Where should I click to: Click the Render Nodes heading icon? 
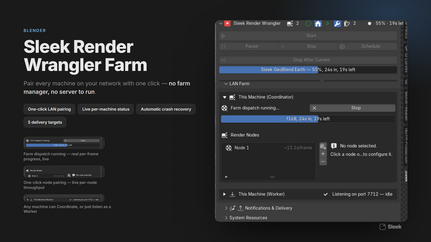225,135
